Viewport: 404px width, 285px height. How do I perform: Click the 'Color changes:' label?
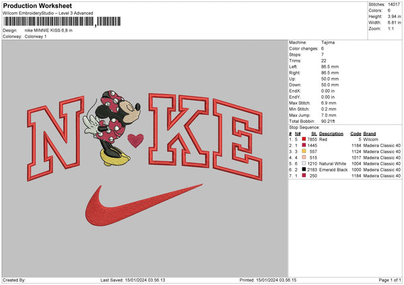click(x=304, y=48)
